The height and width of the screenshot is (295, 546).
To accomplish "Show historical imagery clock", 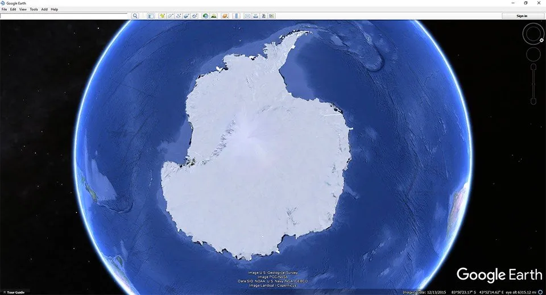I will pyautogui.click(x=205, y=16).
